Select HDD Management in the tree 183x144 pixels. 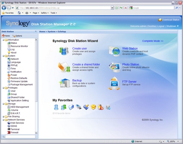20,107
